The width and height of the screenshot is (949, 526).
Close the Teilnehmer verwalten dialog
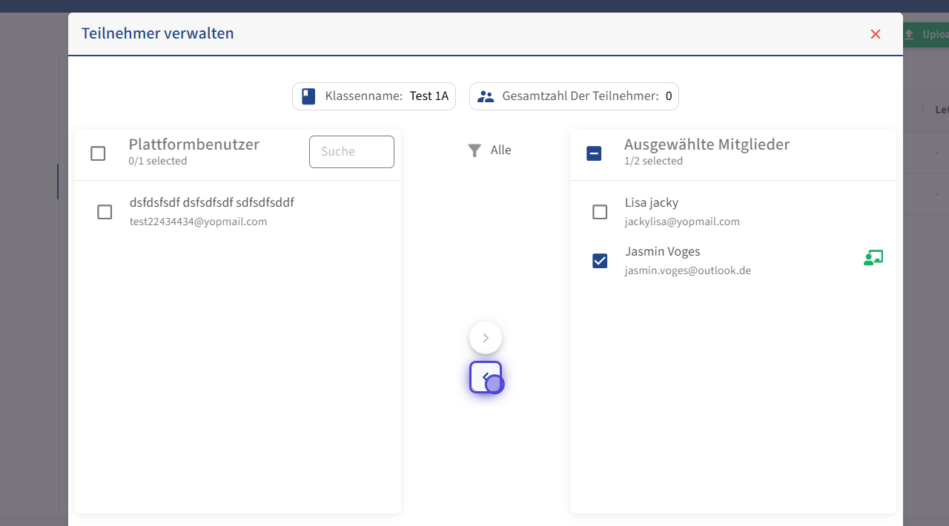click(x=876, y=34)
